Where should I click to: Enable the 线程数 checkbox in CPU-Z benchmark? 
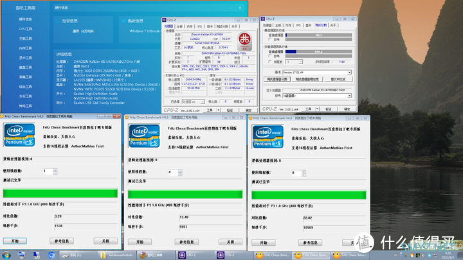(269, 62)
